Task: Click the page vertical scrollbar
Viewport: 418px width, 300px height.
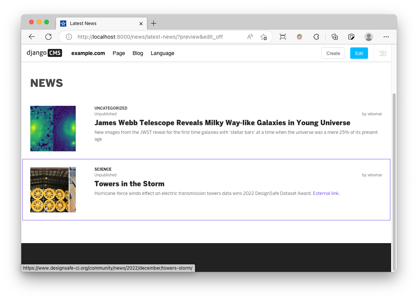Action: [x=394, y=182]
